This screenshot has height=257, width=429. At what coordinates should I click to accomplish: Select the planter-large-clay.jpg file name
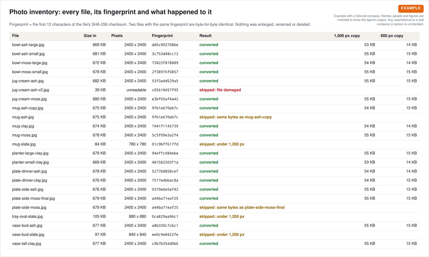pos(30,153)
